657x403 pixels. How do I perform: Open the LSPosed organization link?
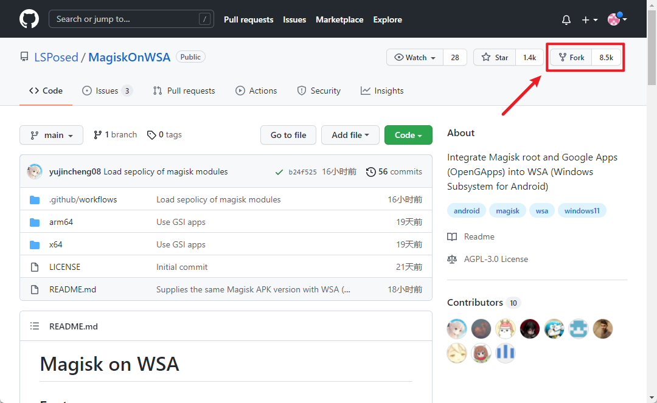[x=56, y=57]
